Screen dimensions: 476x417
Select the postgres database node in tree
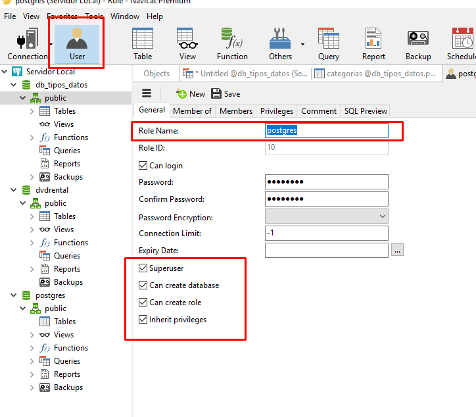click(51, 295)
